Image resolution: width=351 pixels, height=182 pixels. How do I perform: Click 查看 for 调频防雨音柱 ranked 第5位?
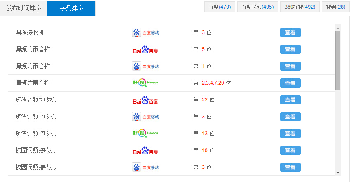pos(290,49)
